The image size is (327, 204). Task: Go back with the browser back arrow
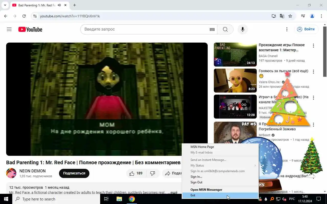[x=6, y=16]
